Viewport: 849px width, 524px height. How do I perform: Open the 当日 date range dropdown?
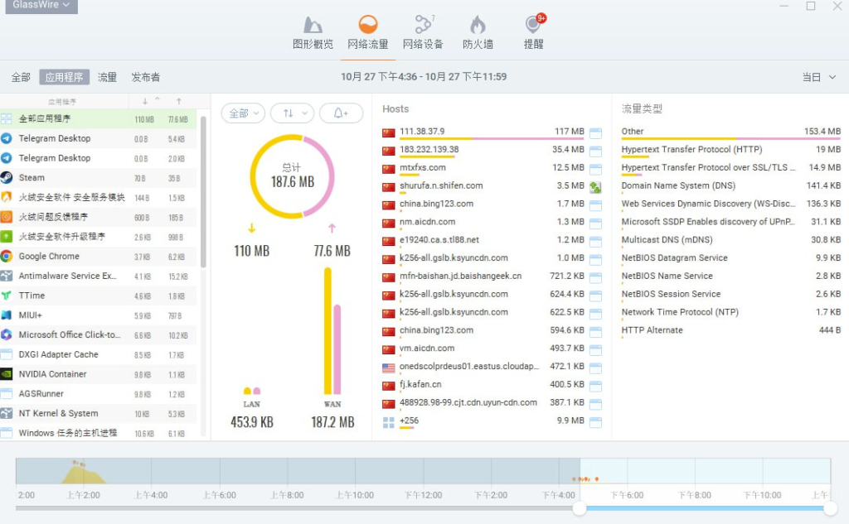click(x=817, y=76)
